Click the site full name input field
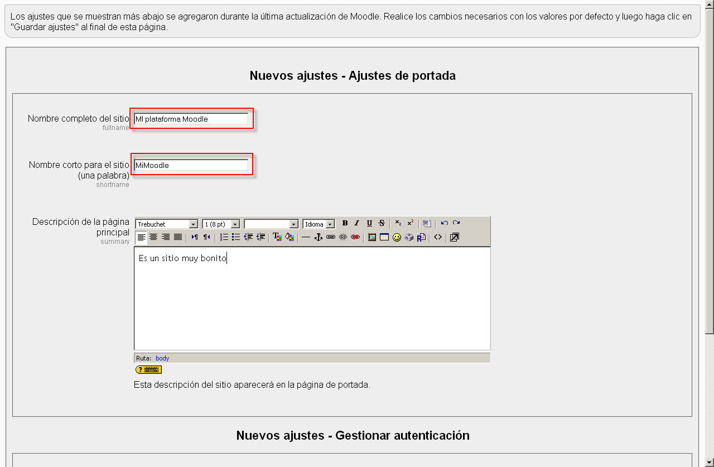The height and width of the screenshot is (467, 714). (191, 119)
